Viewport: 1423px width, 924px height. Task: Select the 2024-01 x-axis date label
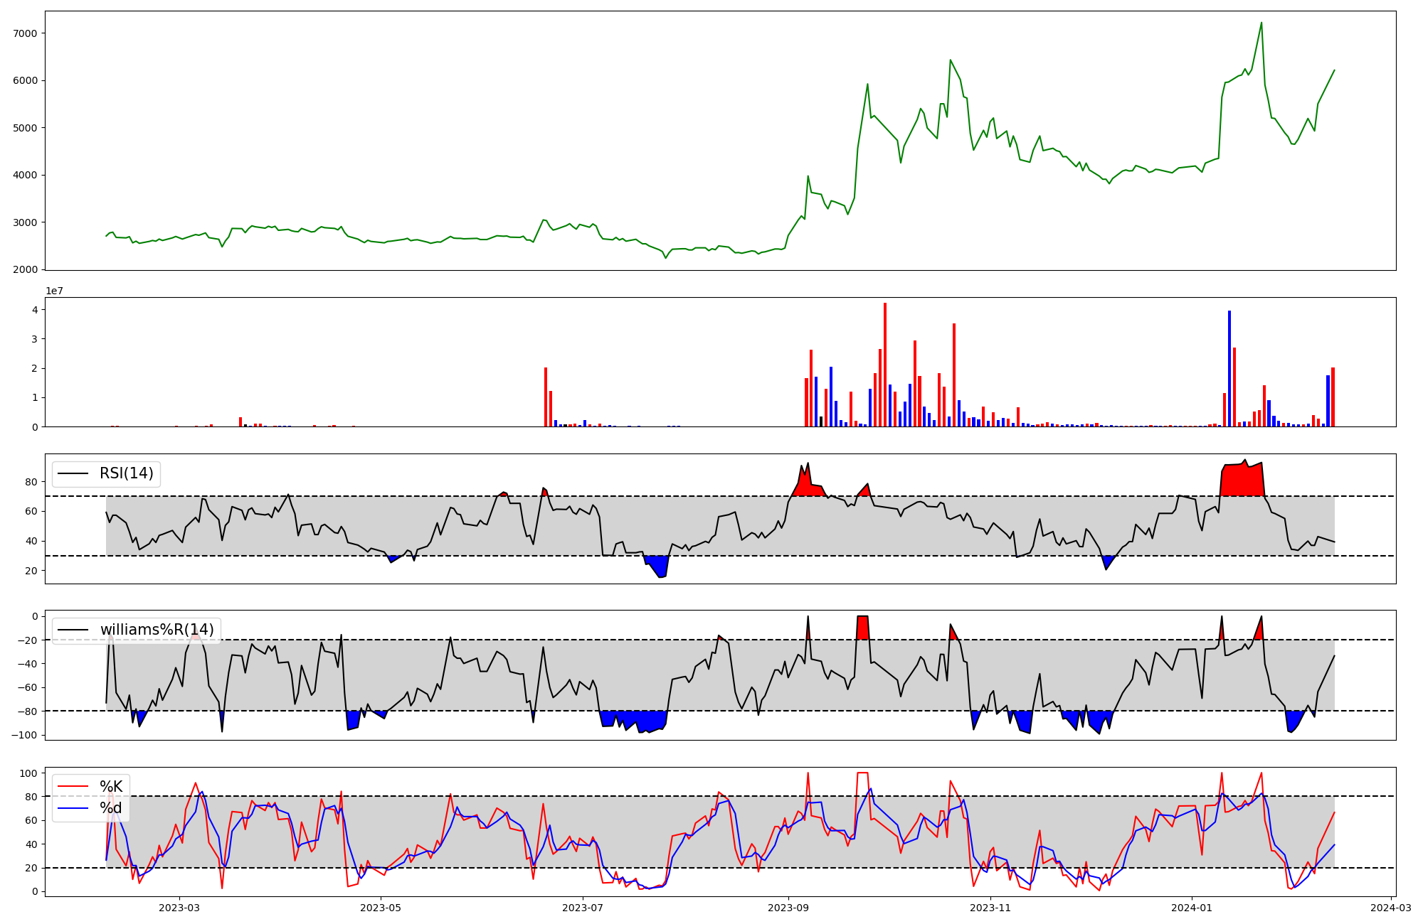[1192, 908]
